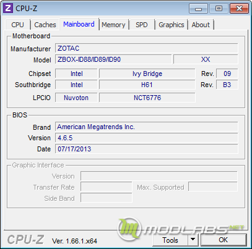The height and width of the screenshot is (249, 252).
Task: Click the OK button
Action: tap(224, 240)
